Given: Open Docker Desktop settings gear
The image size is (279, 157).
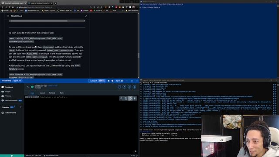Looking at the screenshot, I should point(112,81).
